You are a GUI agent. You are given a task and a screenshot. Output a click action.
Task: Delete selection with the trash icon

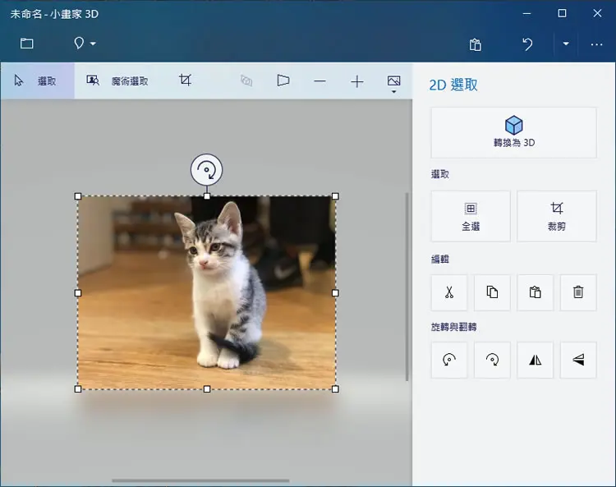[578, 292]
